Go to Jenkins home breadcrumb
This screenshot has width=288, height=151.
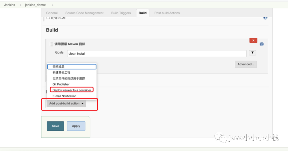[x=10, y=5]
